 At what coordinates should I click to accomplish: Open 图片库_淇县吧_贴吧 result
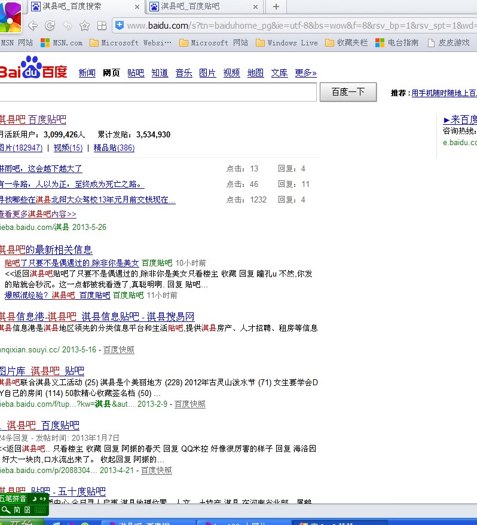[x=42, y=371]
